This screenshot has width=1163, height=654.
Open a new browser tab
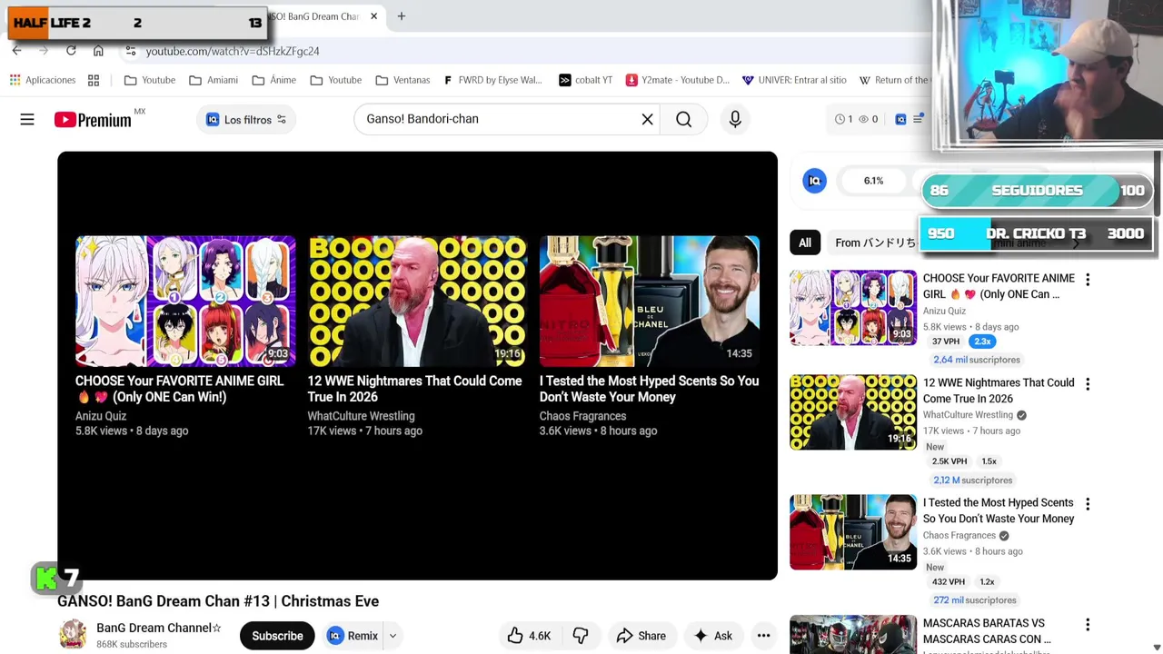(x=401, y=16)
